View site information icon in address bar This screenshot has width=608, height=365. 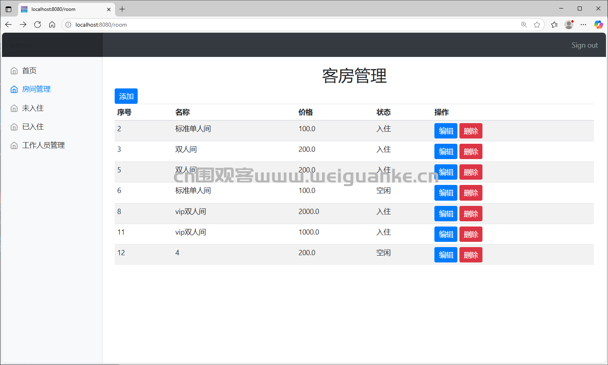tap(68, 25)
